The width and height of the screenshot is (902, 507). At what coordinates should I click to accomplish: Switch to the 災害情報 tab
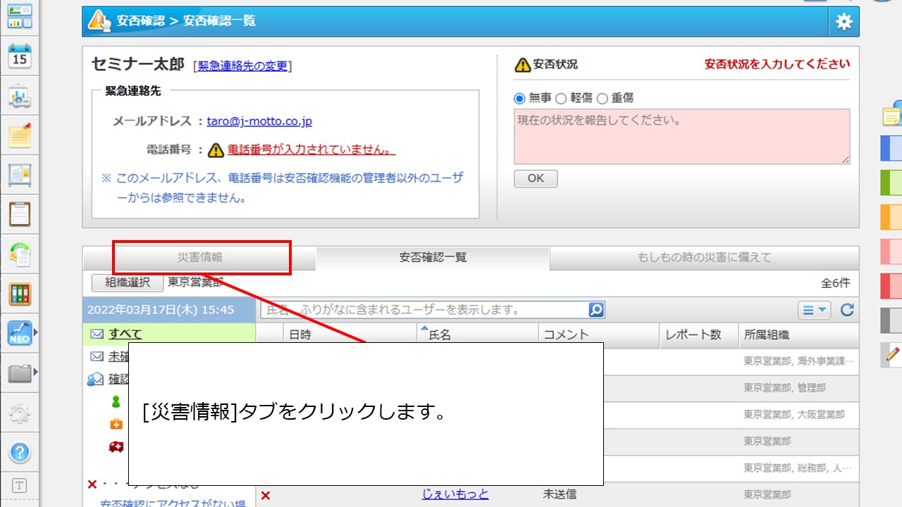pos(200,258)
